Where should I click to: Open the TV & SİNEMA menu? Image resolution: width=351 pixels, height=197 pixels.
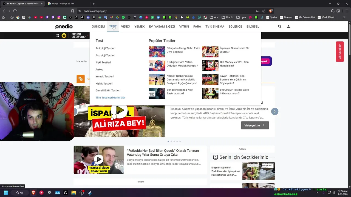(x=215, y=27)
